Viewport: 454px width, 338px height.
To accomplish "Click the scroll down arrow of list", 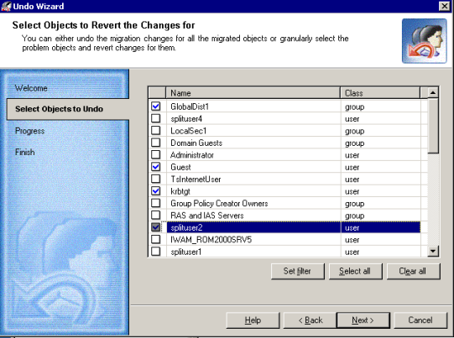I will pos(433,251).
